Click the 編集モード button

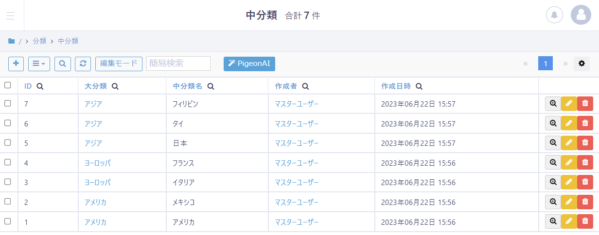click(x=119, y=63)
